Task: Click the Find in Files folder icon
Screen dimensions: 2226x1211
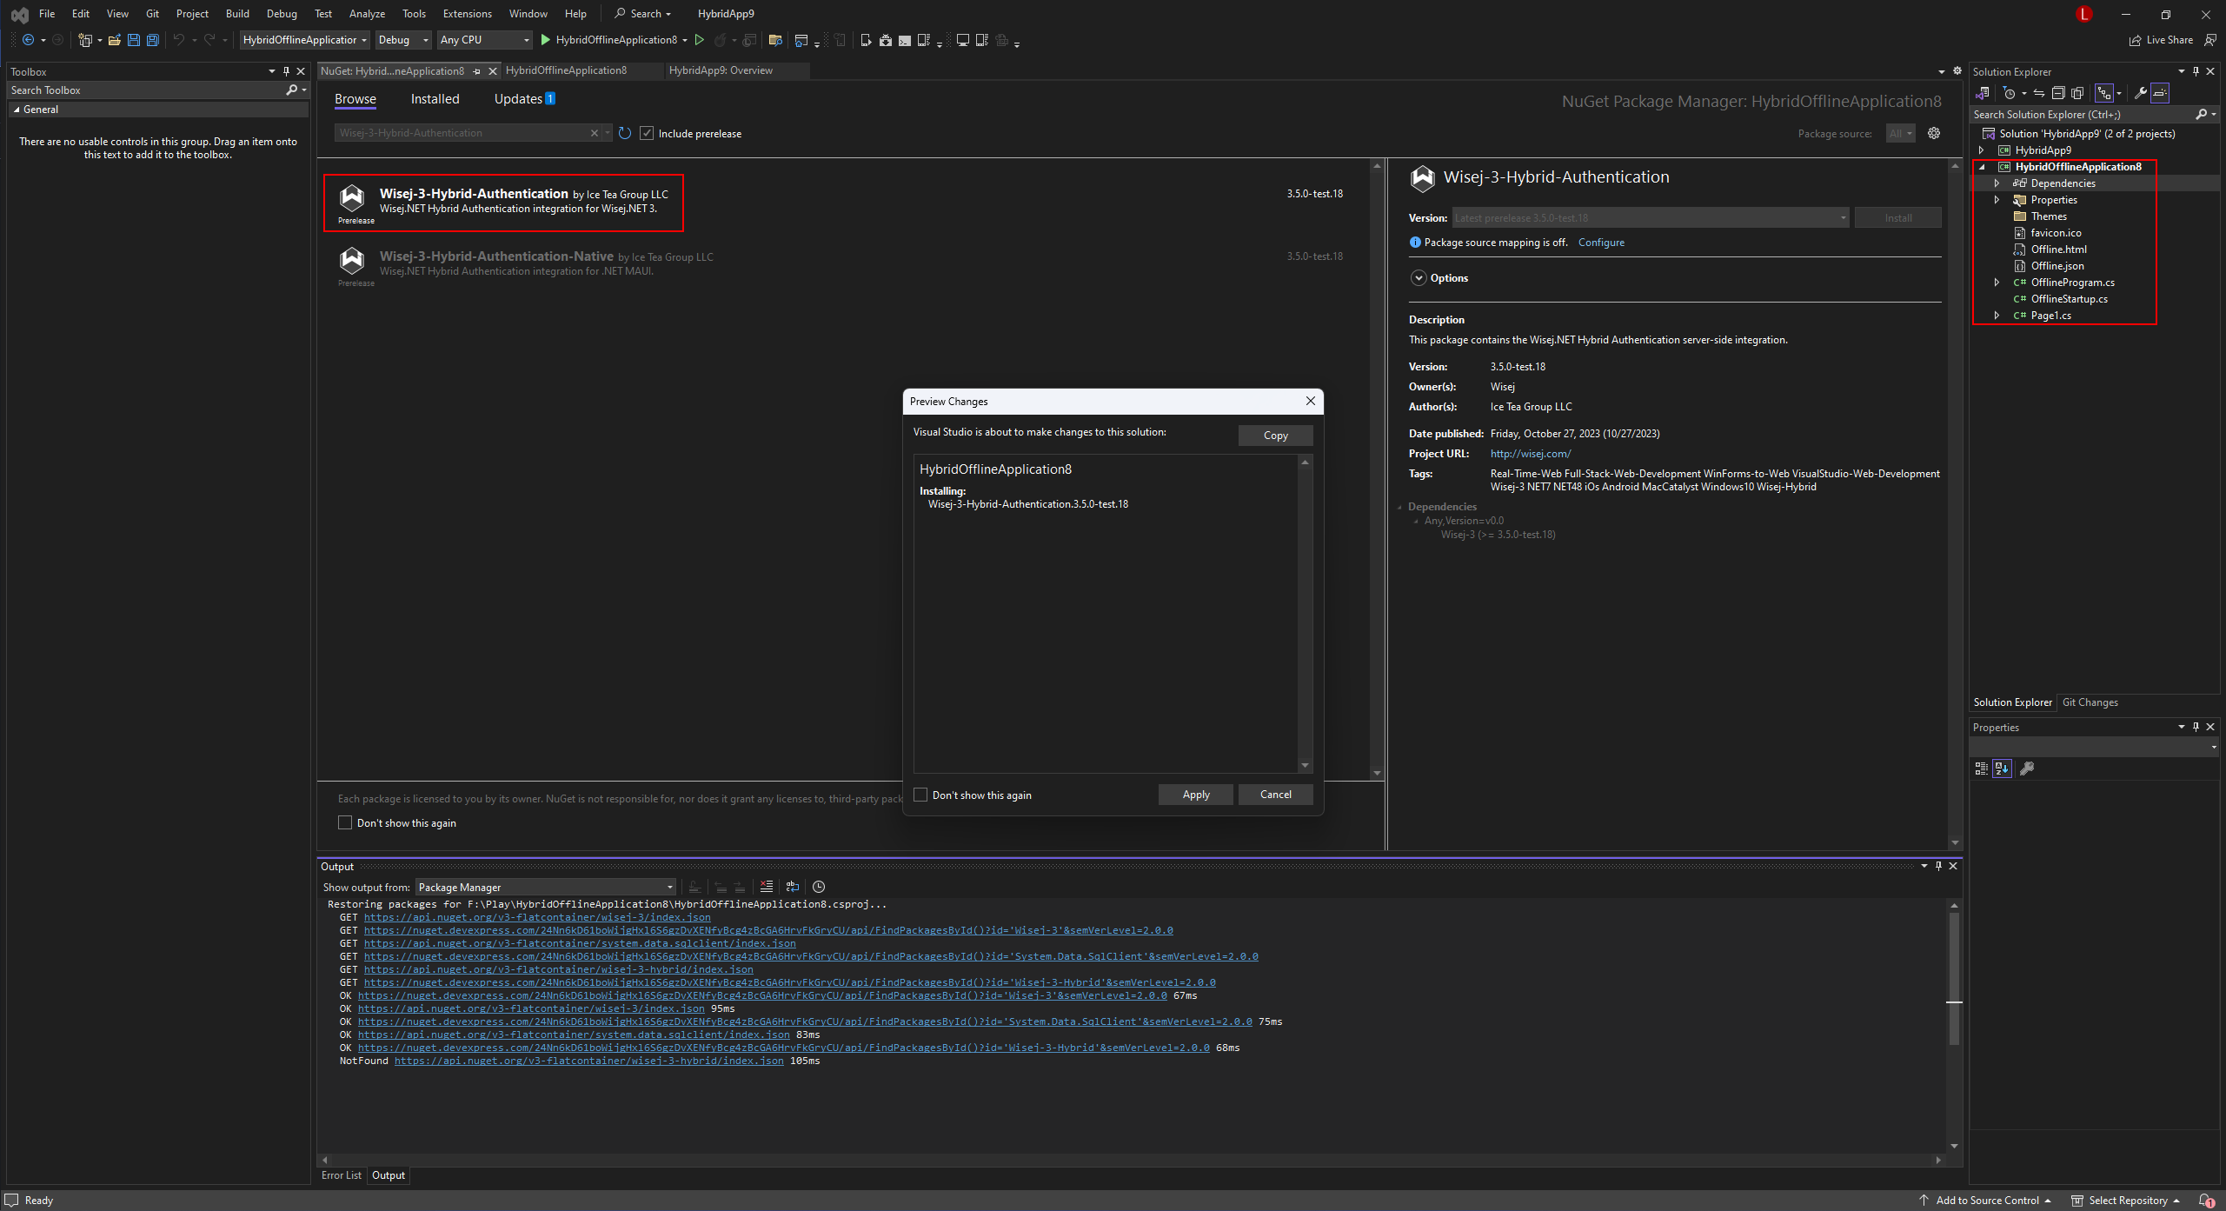Action: click(x=775, y=40)
